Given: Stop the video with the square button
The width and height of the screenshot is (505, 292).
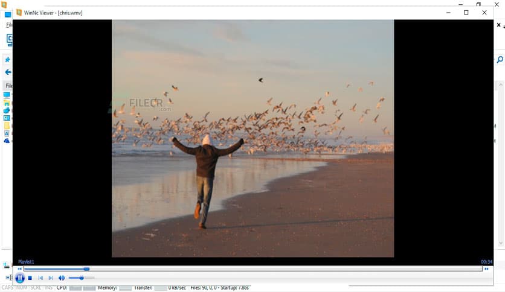Looking at the screenshot, I should tap(30, 278).
